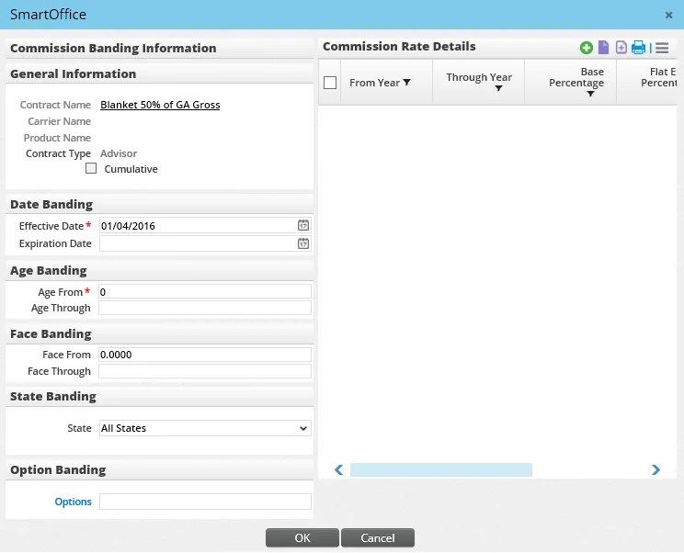The width and height of the screenshot is (684, 553).
Task: Open the Blanket 50% of GA Gross link
Action: [x=160, y=105]
